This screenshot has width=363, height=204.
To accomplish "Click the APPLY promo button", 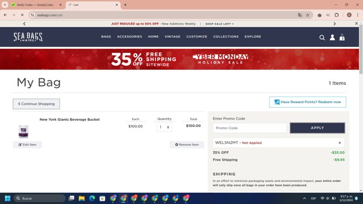I will [x=318, y=128].
